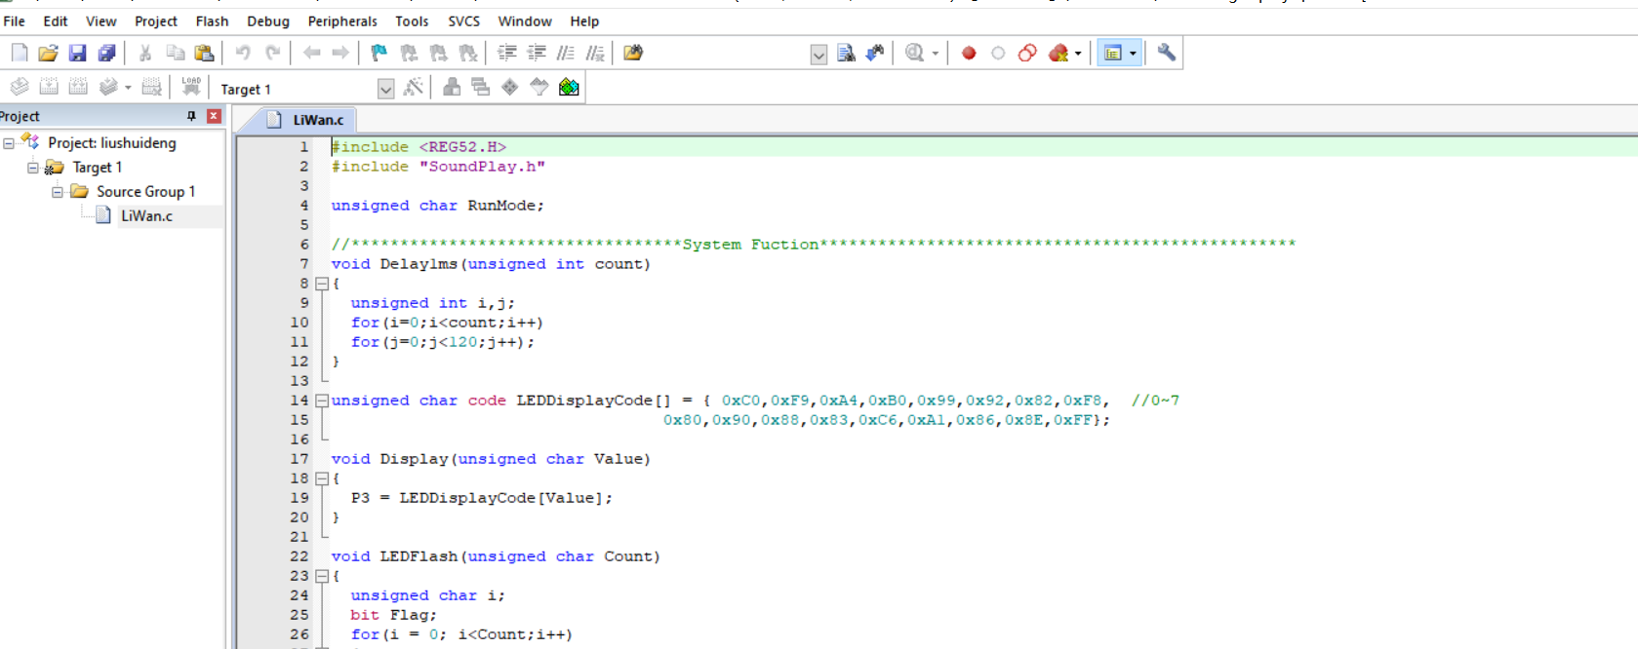Open Manage Run-Time Environment diamond icon
1638x649 pixels.
(x=509, y=87)
